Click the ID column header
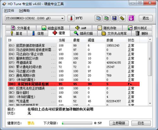Viewport: 158px width, 130px height. point(32,40)
